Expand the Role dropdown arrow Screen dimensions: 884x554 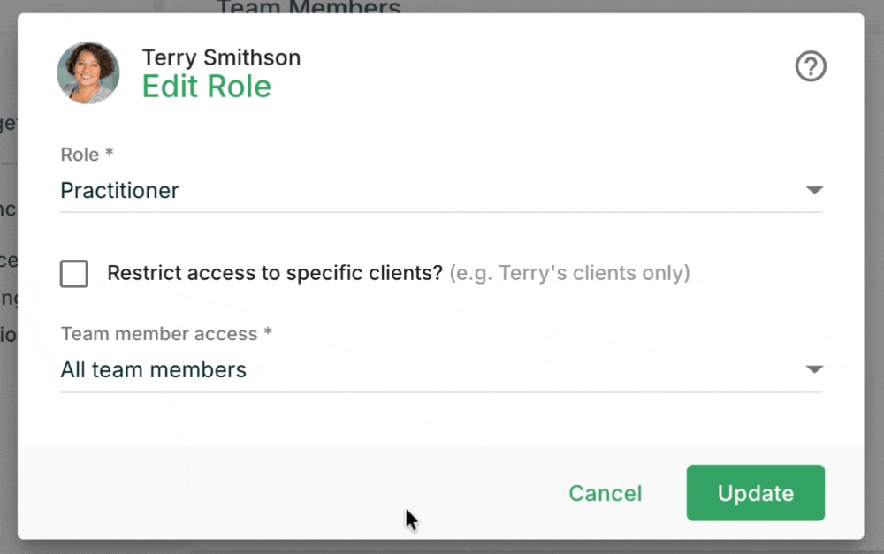[x=814, y=190]
